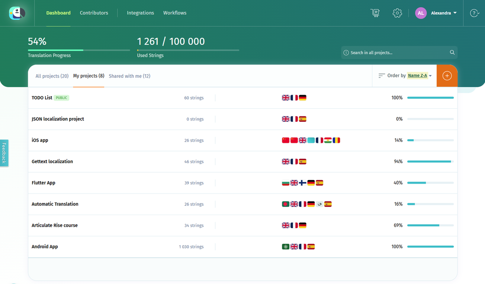Screen dimensions: 485x284
Task: Open the Automatic Translation project
Action: click(x=55, y=204)
